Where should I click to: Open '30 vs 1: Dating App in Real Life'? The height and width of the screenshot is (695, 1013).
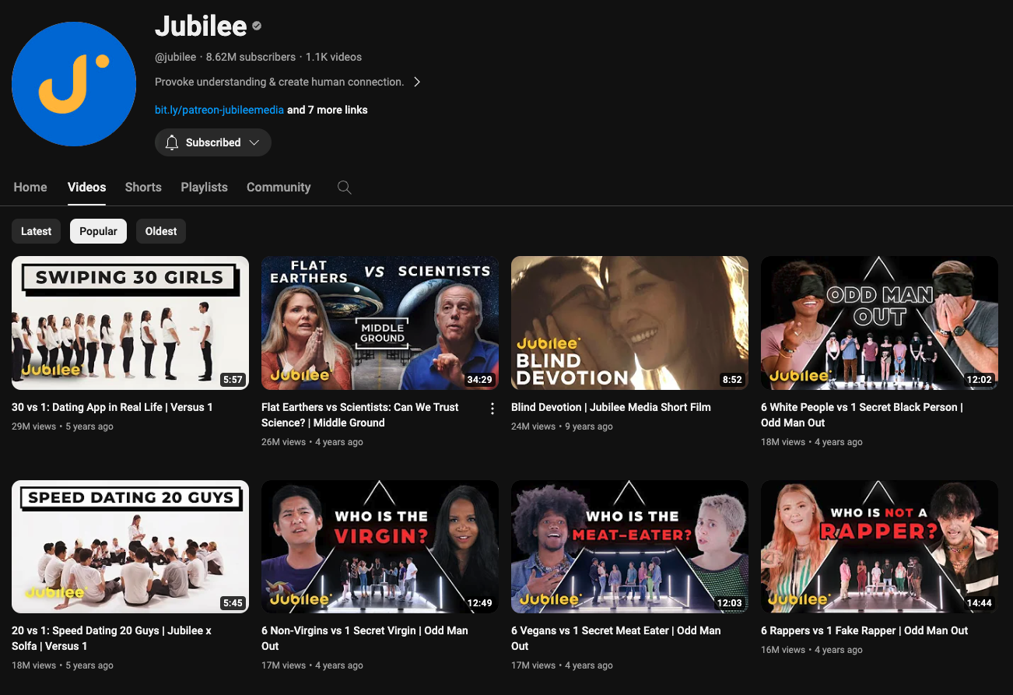coord(112,406)
